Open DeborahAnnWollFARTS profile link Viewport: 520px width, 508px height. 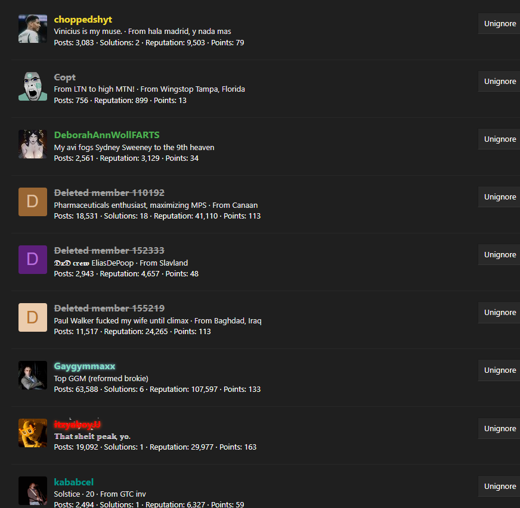[x=107, y=135]
